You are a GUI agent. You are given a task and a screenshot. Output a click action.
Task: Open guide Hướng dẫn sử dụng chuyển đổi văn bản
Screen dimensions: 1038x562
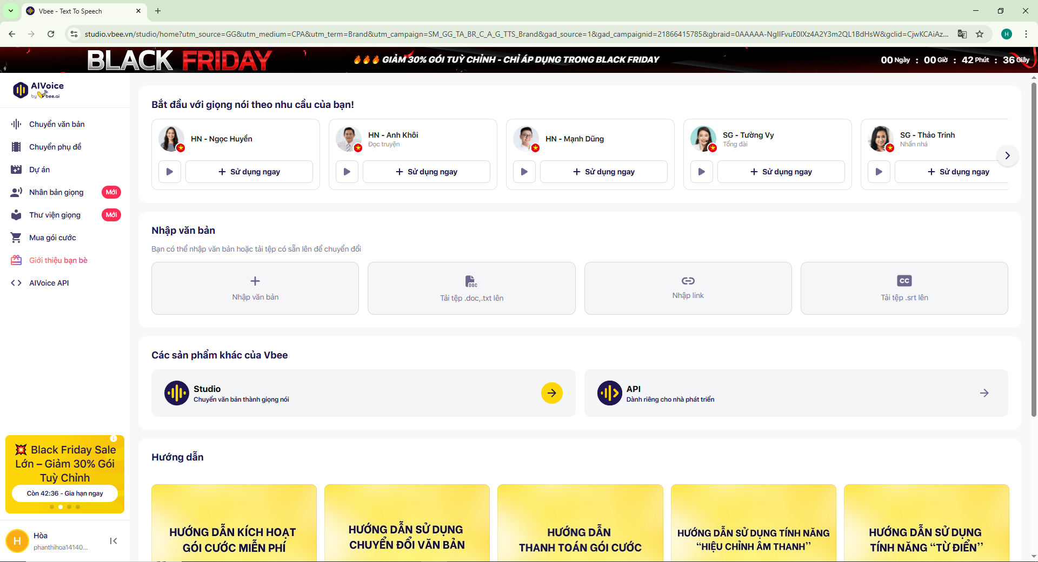click(407, 523)
